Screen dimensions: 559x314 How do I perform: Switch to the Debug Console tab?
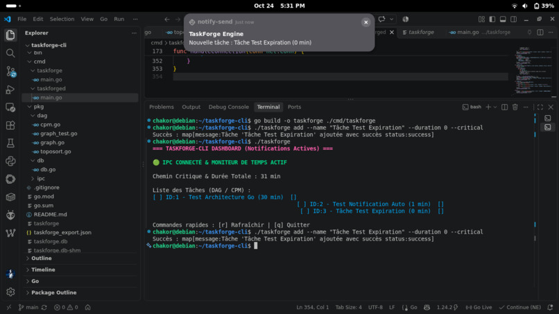tap(228, 107)
